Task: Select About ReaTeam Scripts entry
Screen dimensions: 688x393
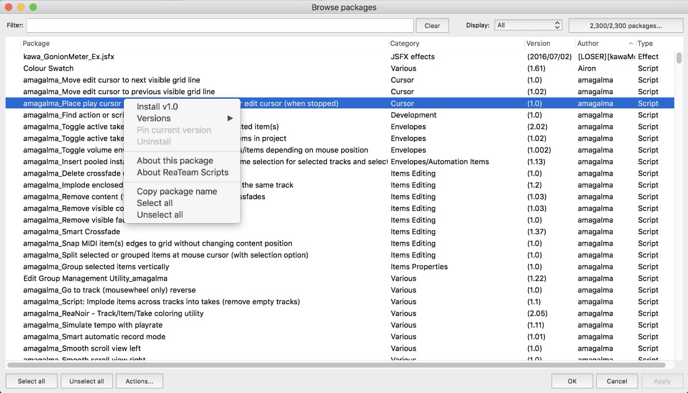Action: [x=182, y=172]
